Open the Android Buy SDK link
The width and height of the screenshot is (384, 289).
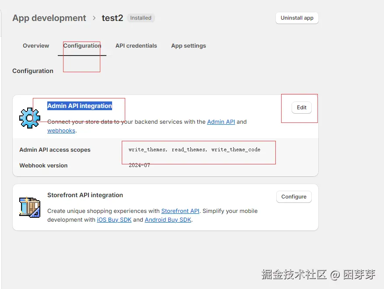pos(168,220)
